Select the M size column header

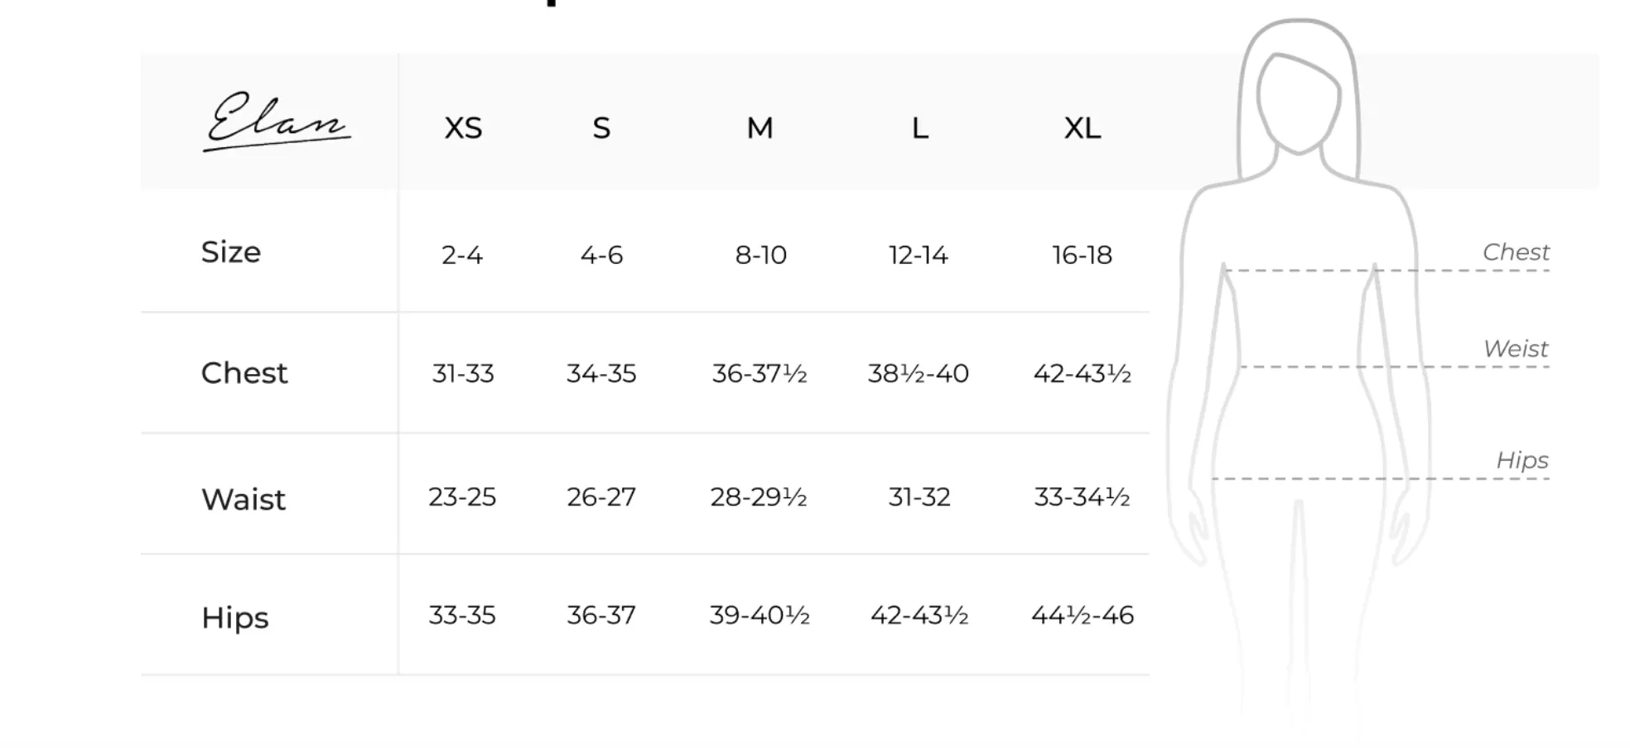[760, 128]
